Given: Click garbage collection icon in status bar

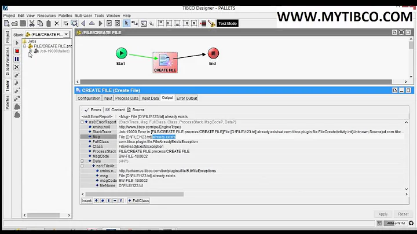Looking at the screenshot, I should [411, 223].
